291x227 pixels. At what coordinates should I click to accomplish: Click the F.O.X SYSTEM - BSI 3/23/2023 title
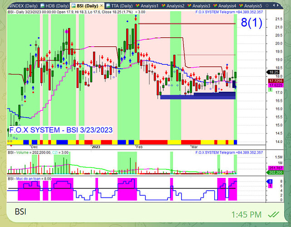(61, 130)
